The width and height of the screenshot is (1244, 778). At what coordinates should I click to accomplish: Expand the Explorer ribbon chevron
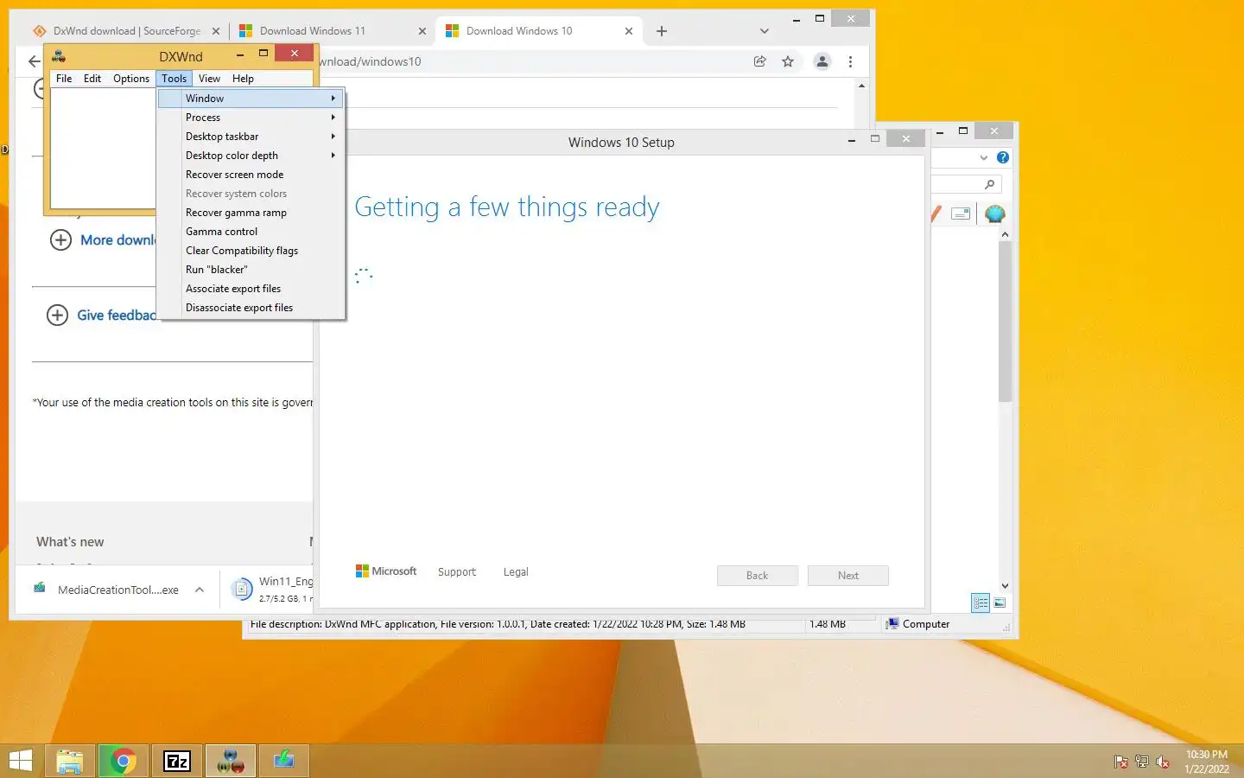click(984, 157)
